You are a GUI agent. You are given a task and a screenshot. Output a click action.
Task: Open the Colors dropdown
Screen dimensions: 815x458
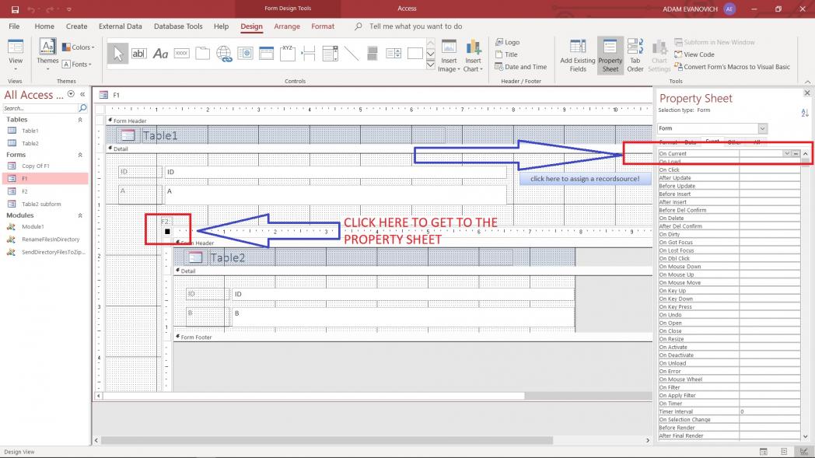click(79, 47)
